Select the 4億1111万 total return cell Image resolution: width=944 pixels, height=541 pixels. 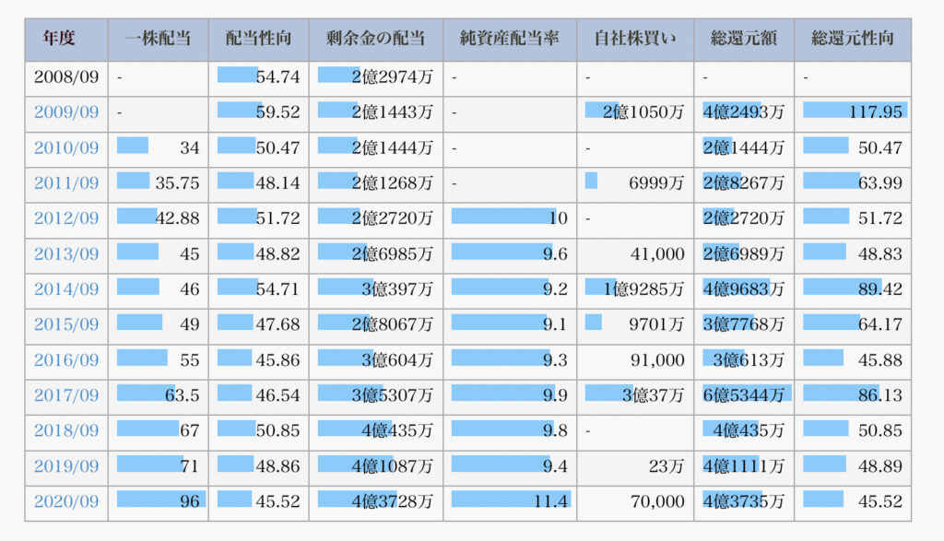click(744, 467)
